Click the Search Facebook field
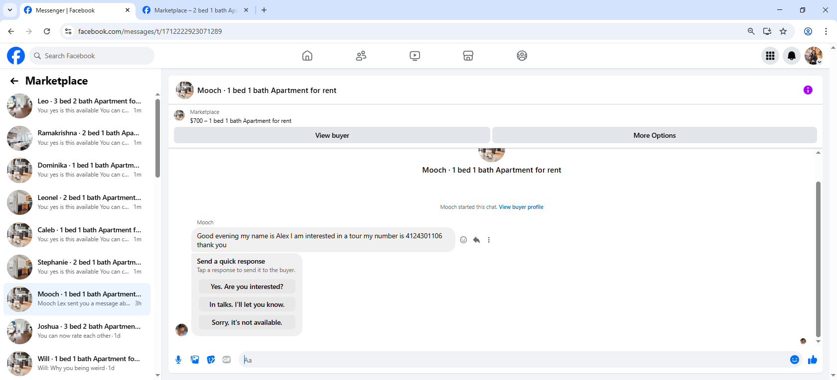837x380 pixels. pos(92,56)
